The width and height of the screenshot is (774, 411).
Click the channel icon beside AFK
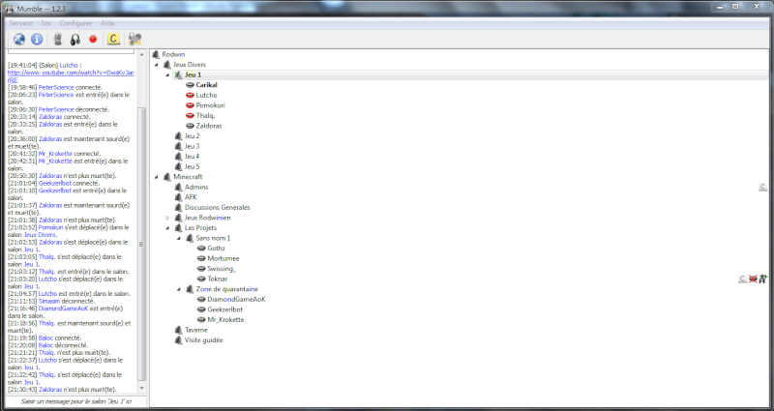pos(178,197)
